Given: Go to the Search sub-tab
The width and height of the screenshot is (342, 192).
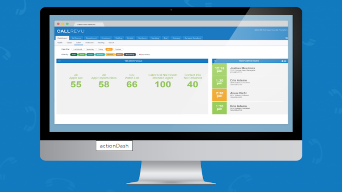Looking at the screenshot, I should 111,42.
